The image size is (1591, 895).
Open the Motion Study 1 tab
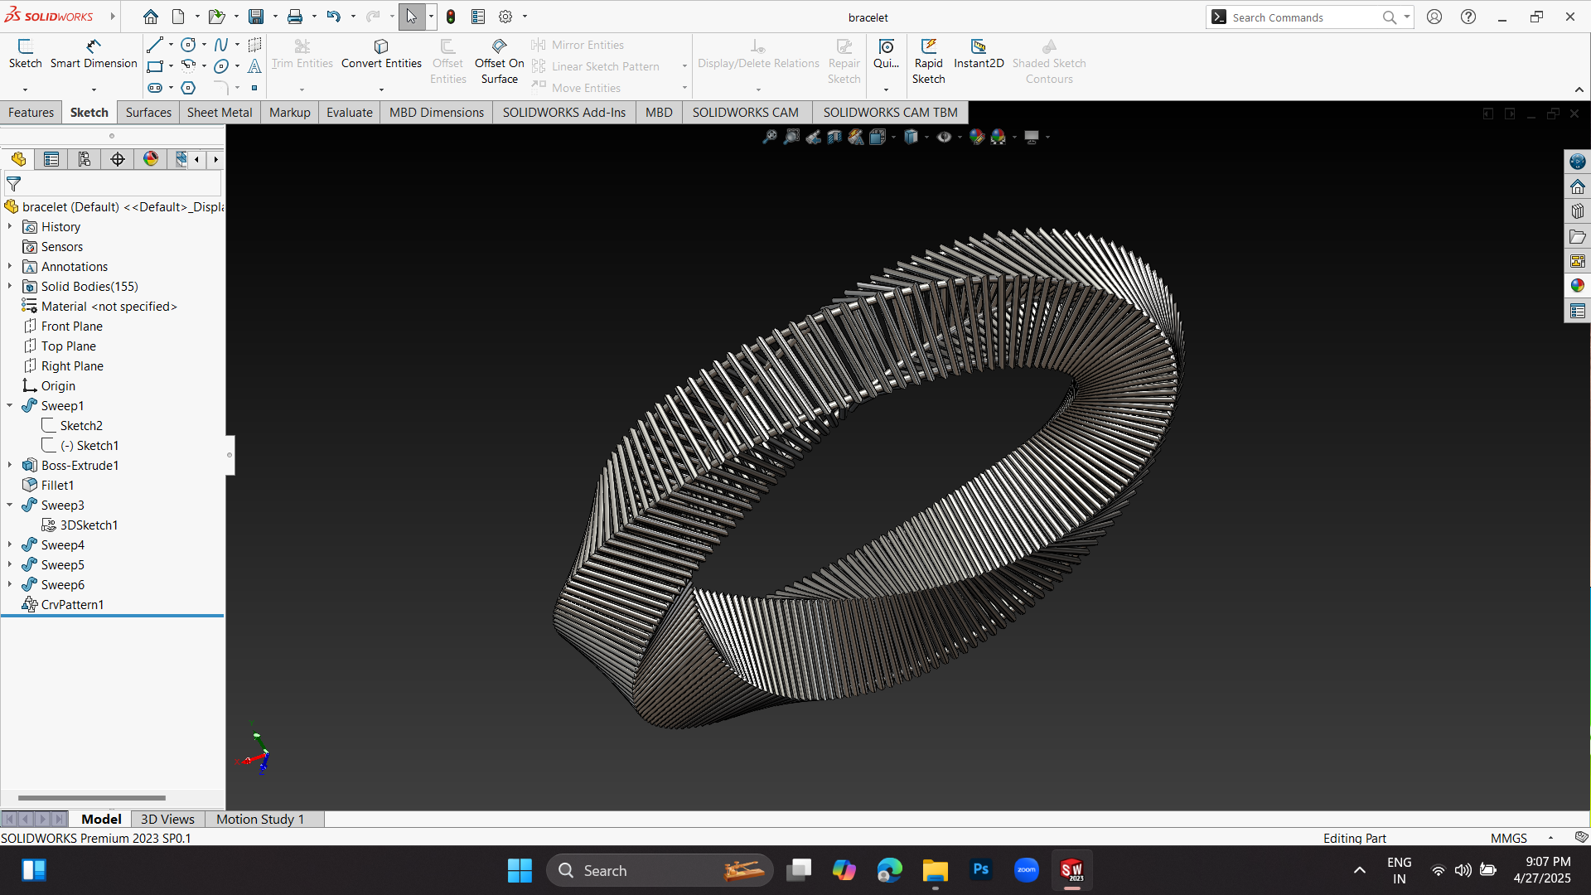pos(260,819)
